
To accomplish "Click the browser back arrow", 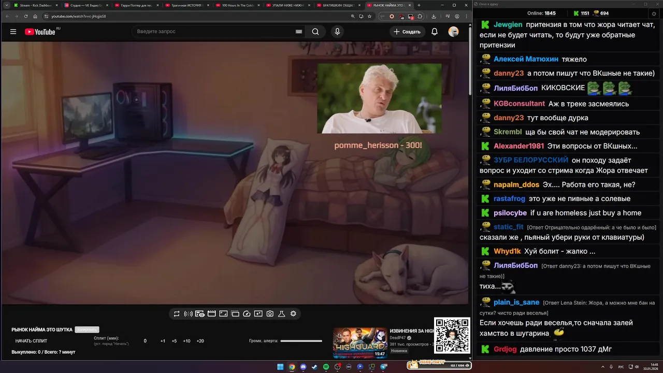I will click(x=7, y=16).
